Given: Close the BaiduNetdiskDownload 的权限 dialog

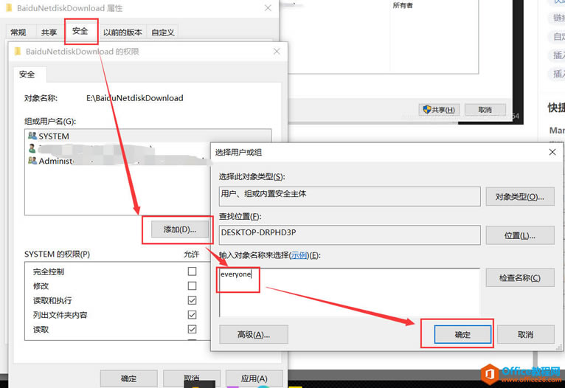Looking at the screenshot, I should 277,52.
